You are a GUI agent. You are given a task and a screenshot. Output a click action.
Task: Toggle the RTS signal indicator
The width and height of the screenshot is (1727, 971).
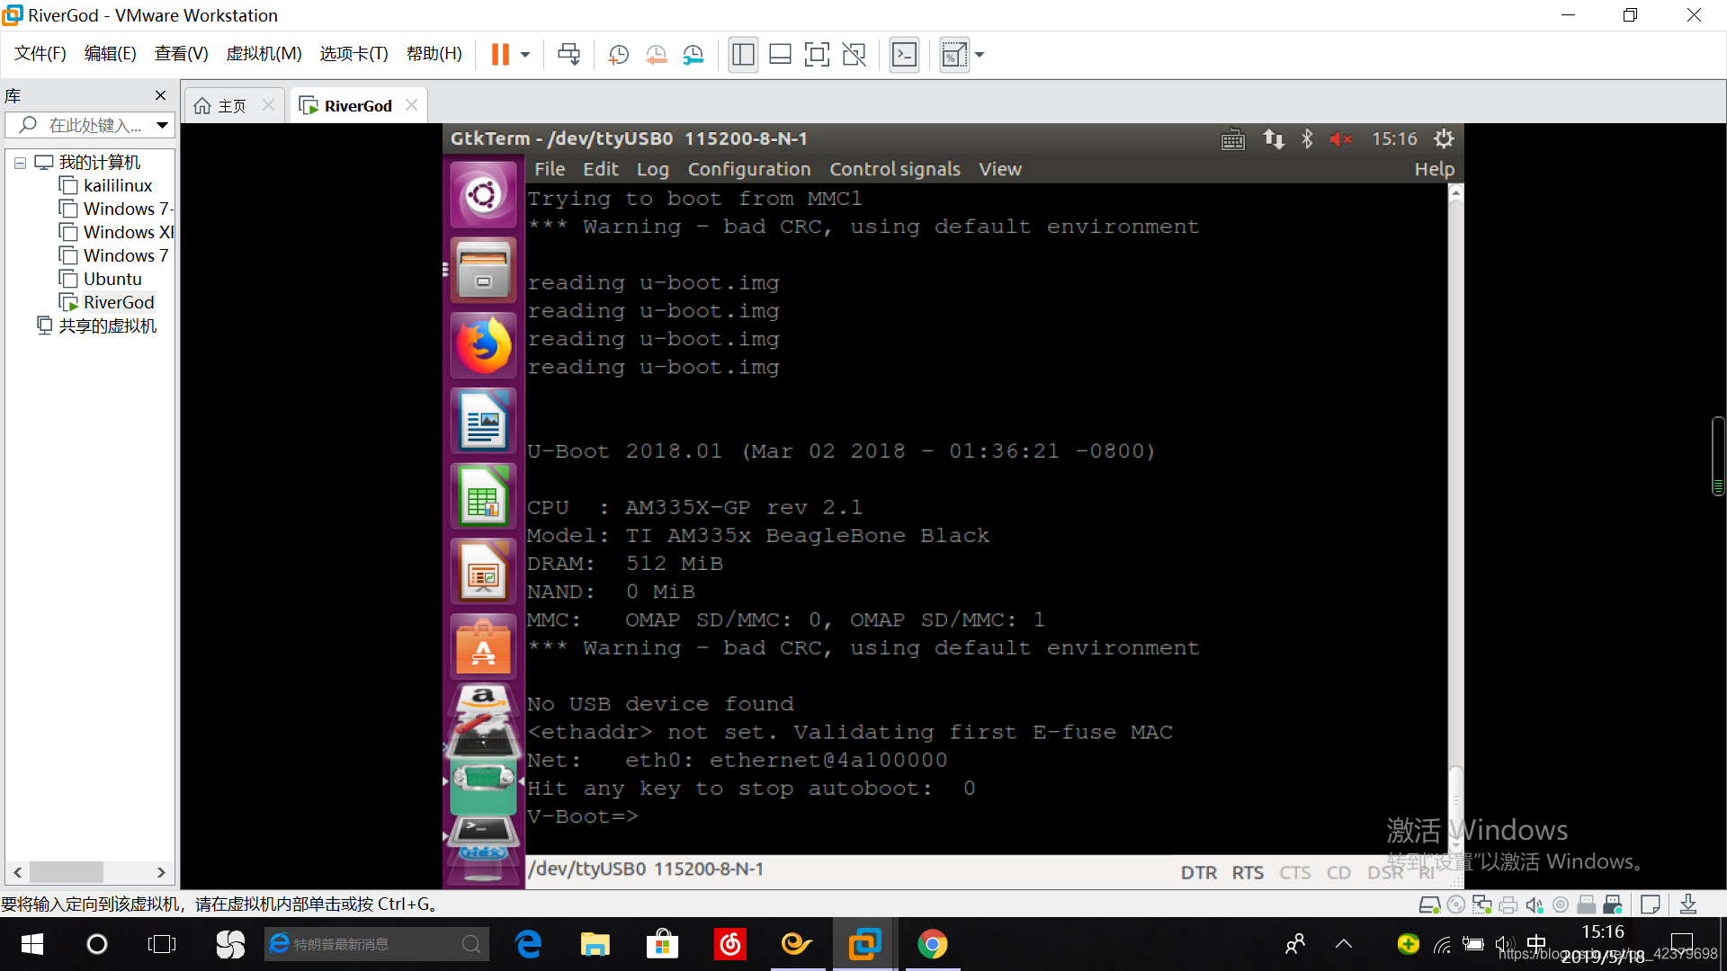[x=1248, y=872]
